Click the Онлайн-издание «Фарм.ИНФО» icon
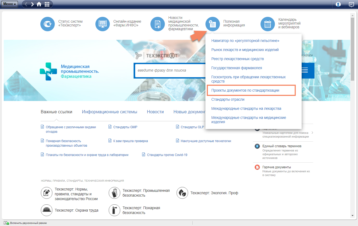358x226 pixels. [103, 24]
